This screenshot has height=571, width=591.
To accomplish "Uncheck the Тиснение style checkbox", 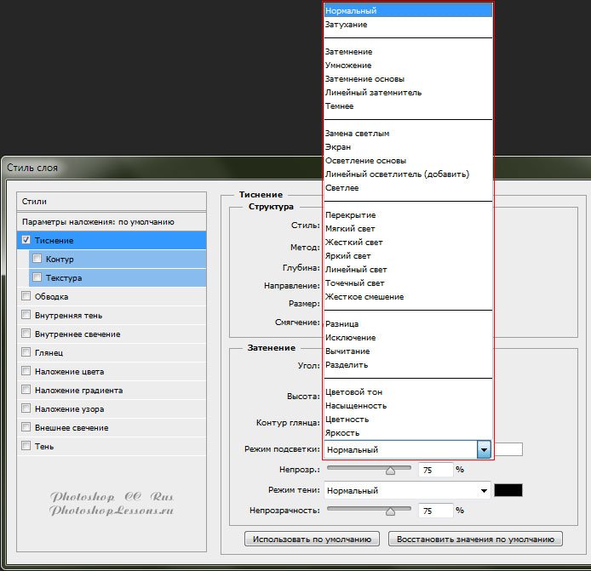I will point(26,241).
